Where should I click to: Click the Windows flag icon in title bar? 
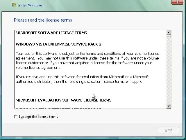pos(14,5)
